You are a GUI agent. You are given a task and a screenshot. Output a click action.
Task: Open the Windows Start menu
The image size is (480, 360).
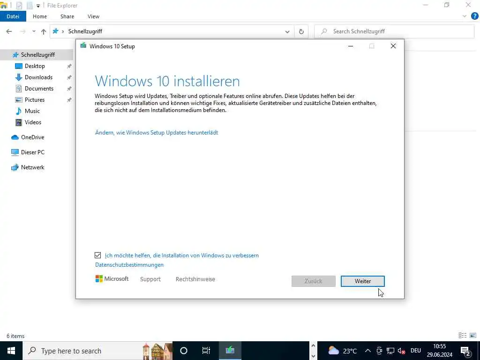[11, 351]
